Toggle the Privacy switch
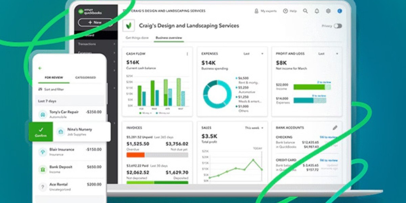The width and height of the screenshot is (406, 203). pyautogui.click(x=337, y=26)
